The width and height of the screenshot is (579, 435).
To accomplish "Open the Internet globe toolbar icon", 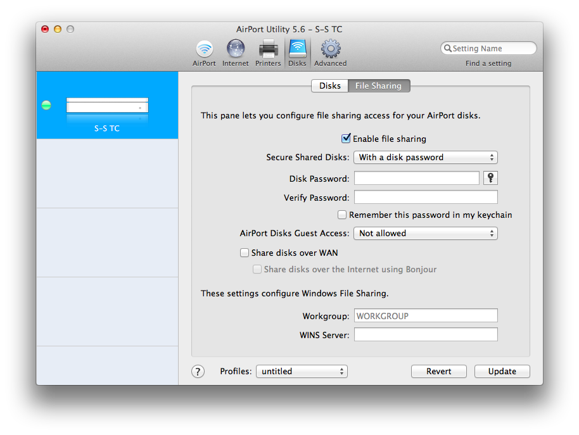I will (235, 53).
